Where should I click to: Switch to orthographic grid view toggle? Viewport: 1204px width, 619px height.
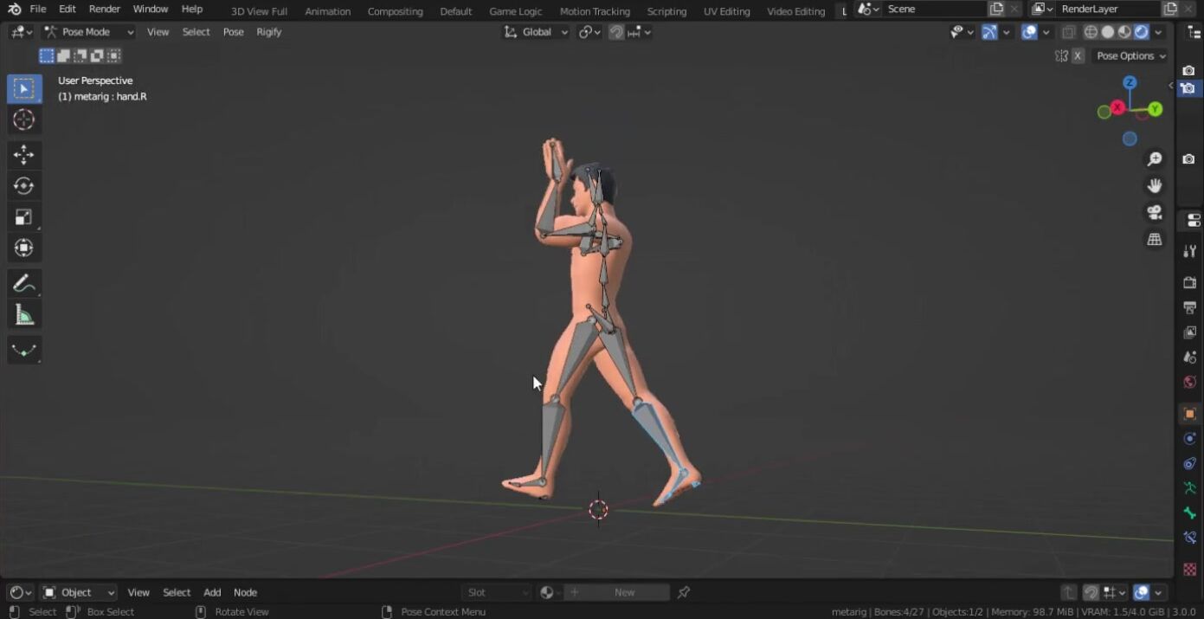point(1154,240)
